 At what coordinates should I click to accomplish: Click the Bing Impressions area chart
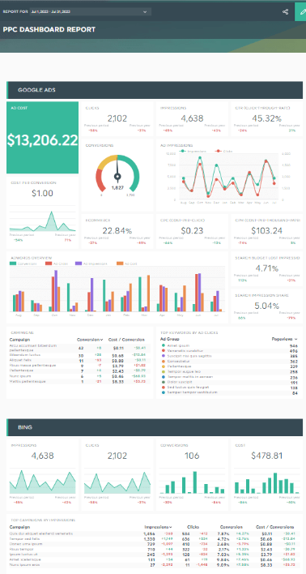42,482
